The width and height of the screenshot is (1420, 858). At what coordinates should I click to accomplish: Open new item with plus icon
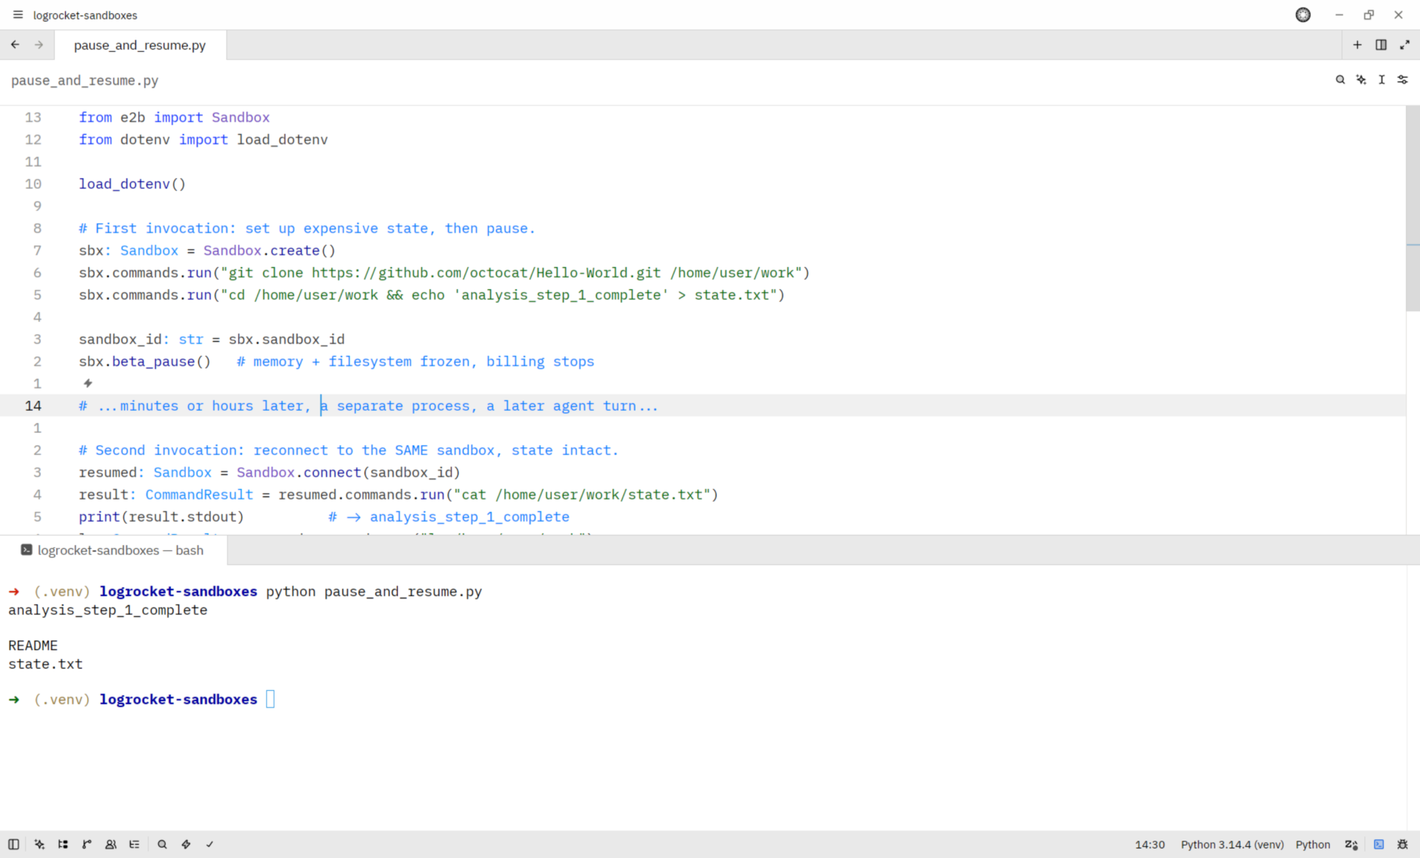(1357, 44)
